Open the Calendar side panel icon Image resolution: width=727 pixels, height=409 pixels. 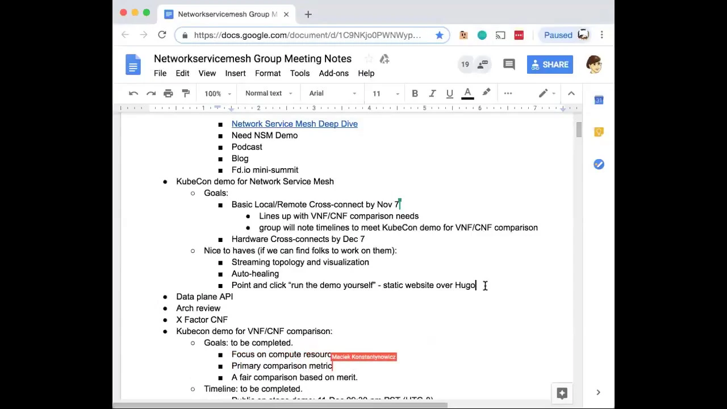[x=599, y=100]
